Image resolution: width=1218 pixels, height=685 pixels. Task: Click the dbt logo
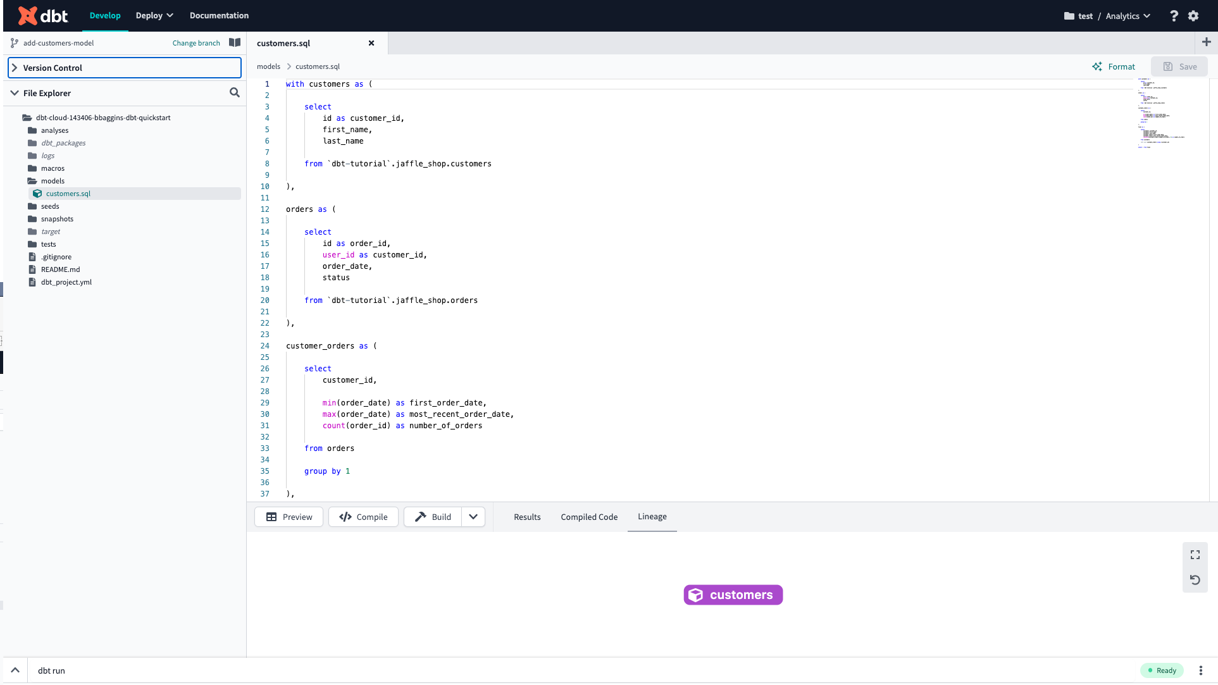pyautogui.click(x=43, y=16)
